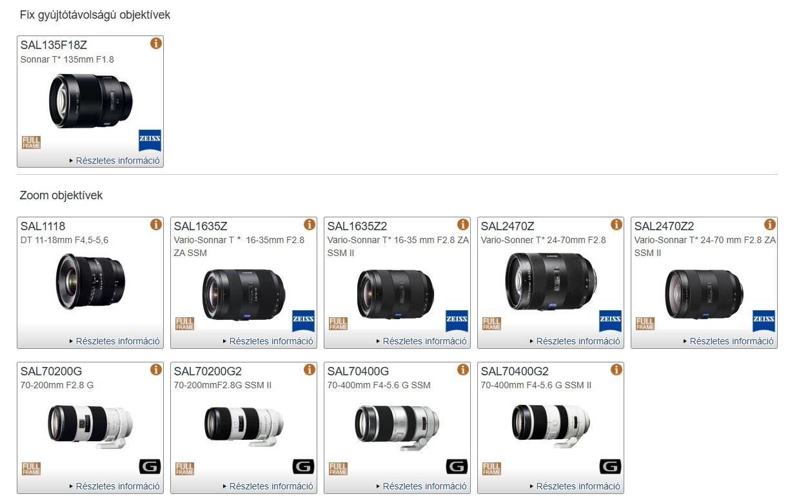
Task: Click the info icon on SAL1635Z card
Action: pos(310,224)
